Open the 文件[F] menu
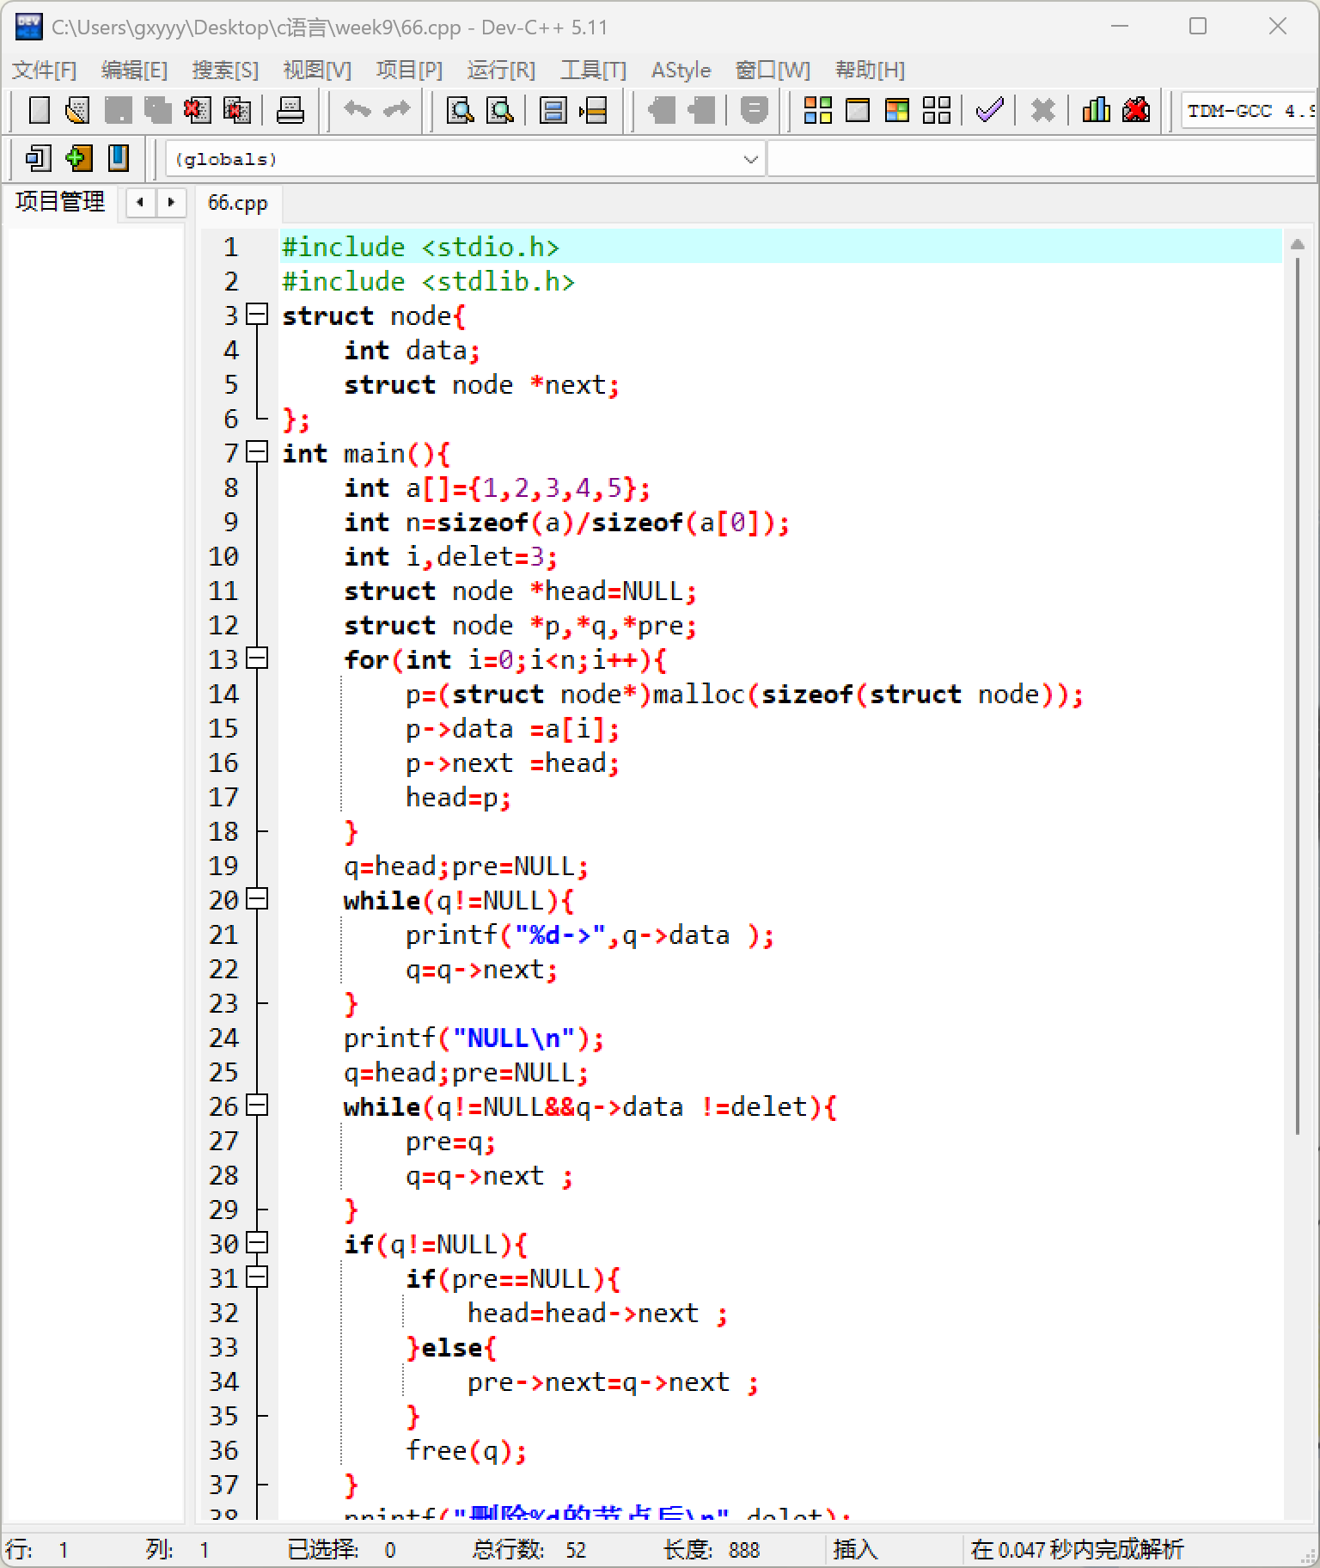 coord(44,70)
